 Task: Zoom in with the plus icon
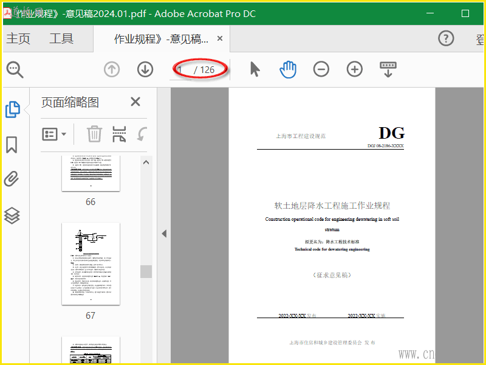(355, 69)
